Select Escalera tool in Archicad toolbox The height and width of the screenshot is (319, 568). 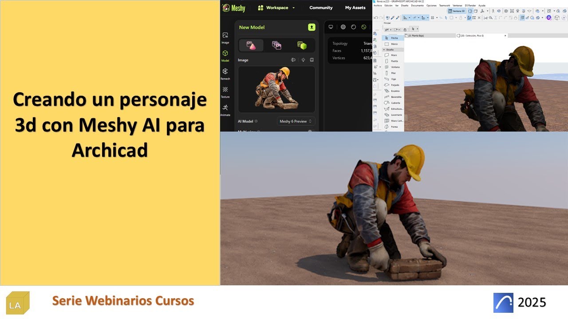click(394, 91)
